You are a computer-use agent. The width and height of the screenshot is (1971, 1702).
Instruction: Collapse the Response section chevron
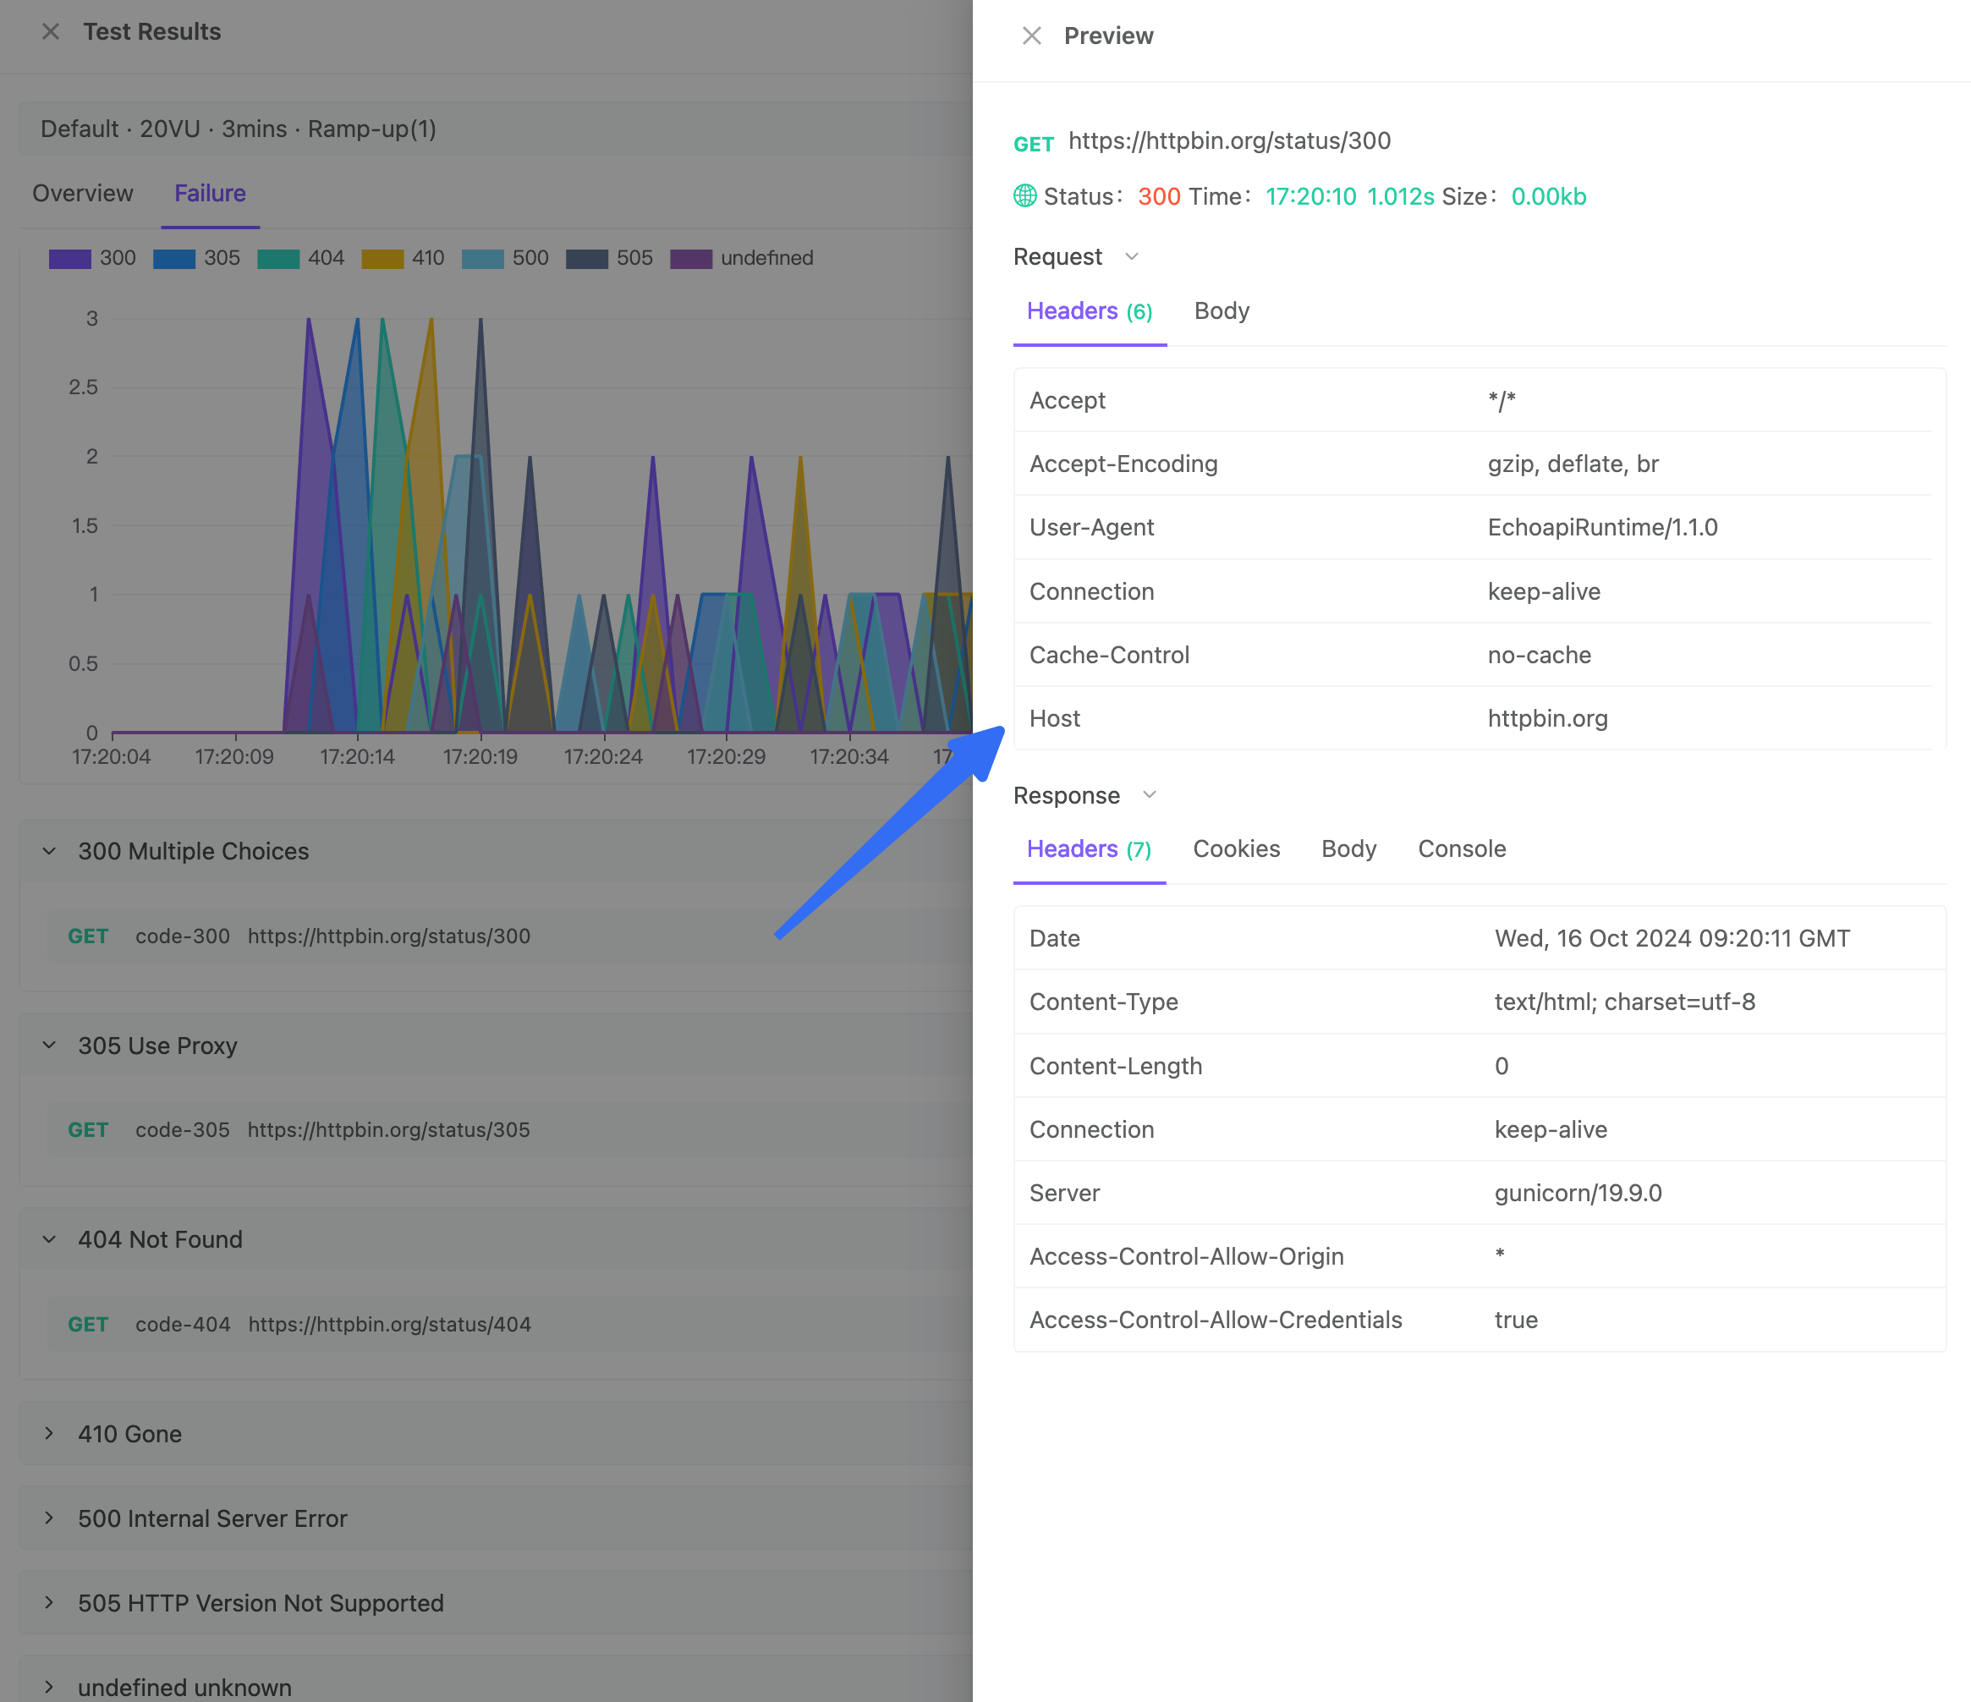[x=1149, y=795]
